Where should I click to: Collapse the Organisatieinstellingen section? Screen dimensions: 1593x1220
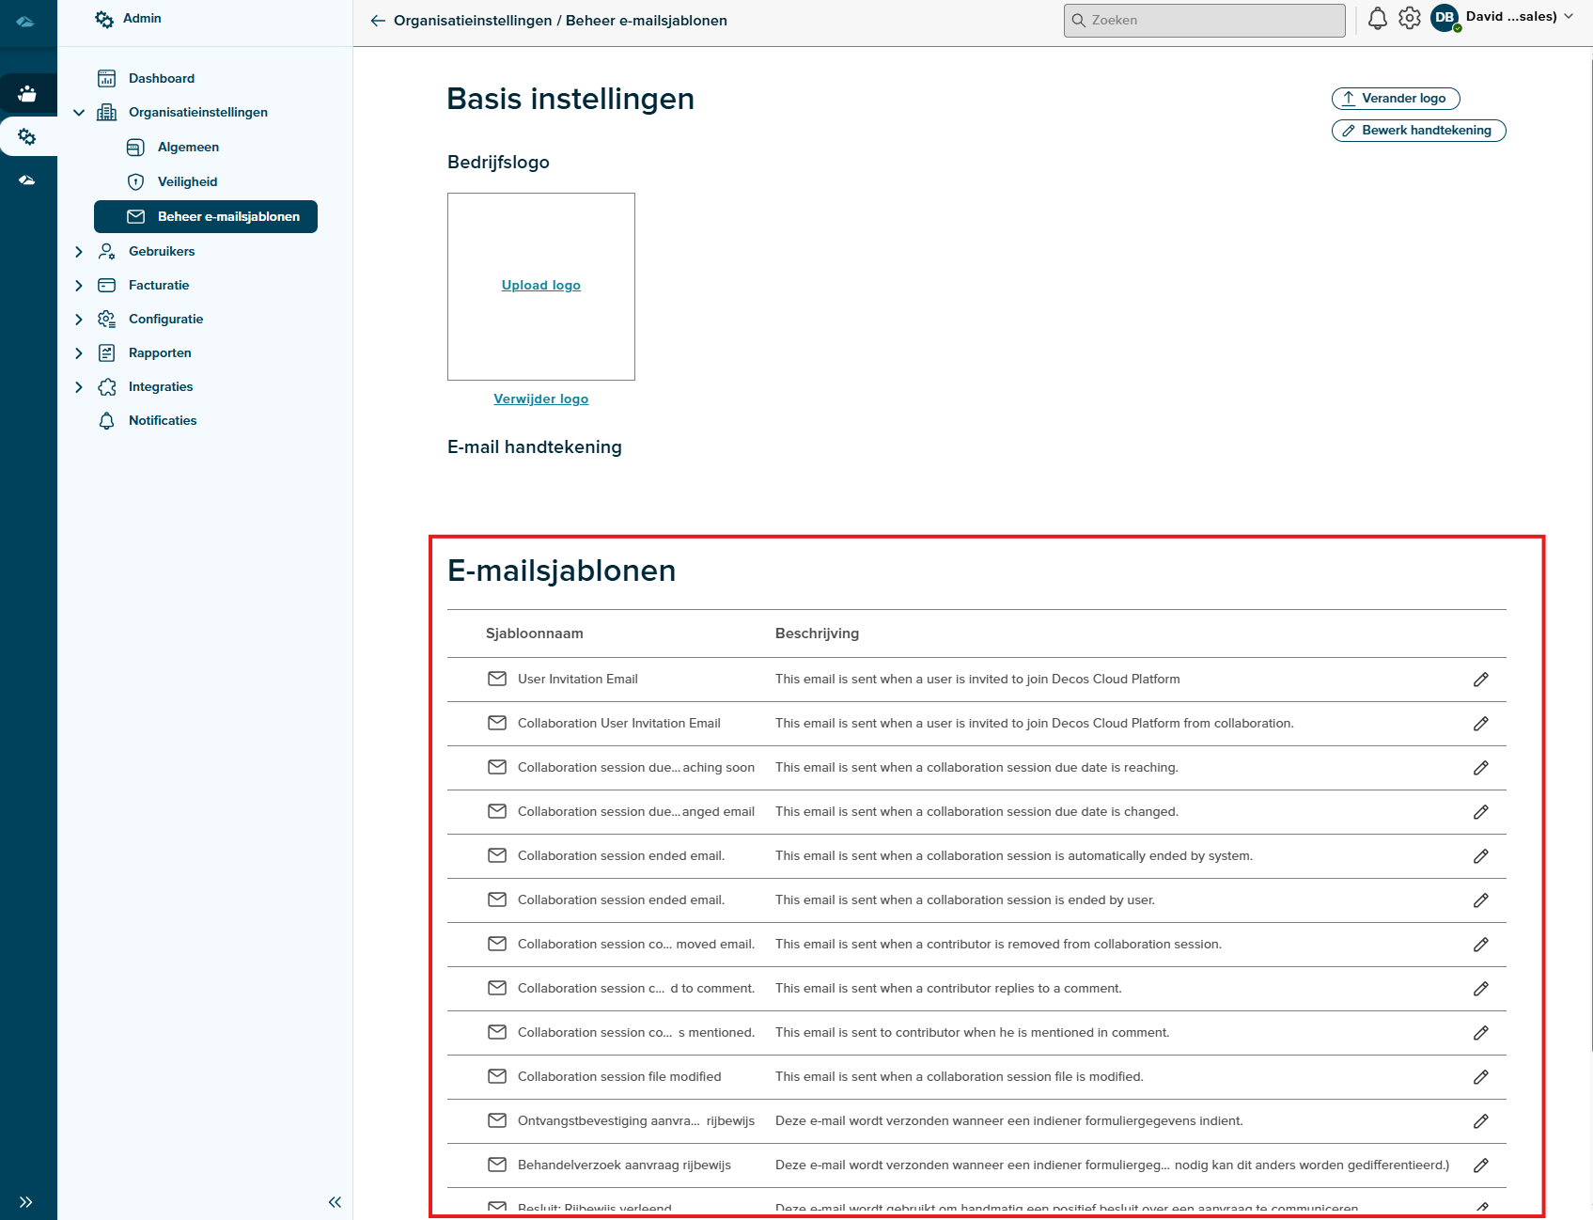(79, 112)
